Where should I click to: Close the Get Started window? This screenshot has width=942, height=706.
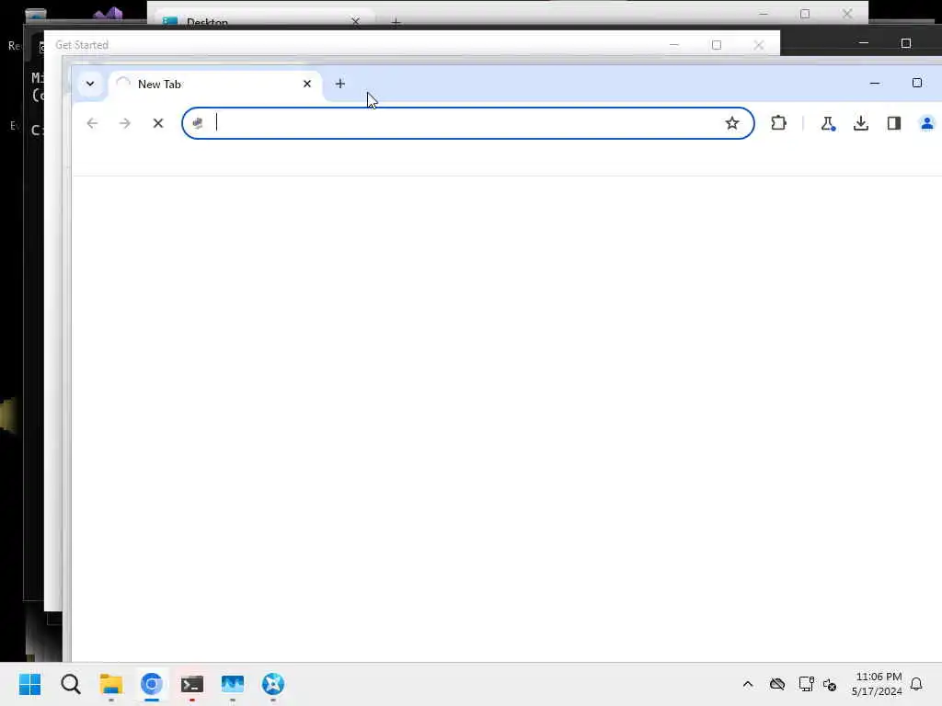[x=759, y=45]
